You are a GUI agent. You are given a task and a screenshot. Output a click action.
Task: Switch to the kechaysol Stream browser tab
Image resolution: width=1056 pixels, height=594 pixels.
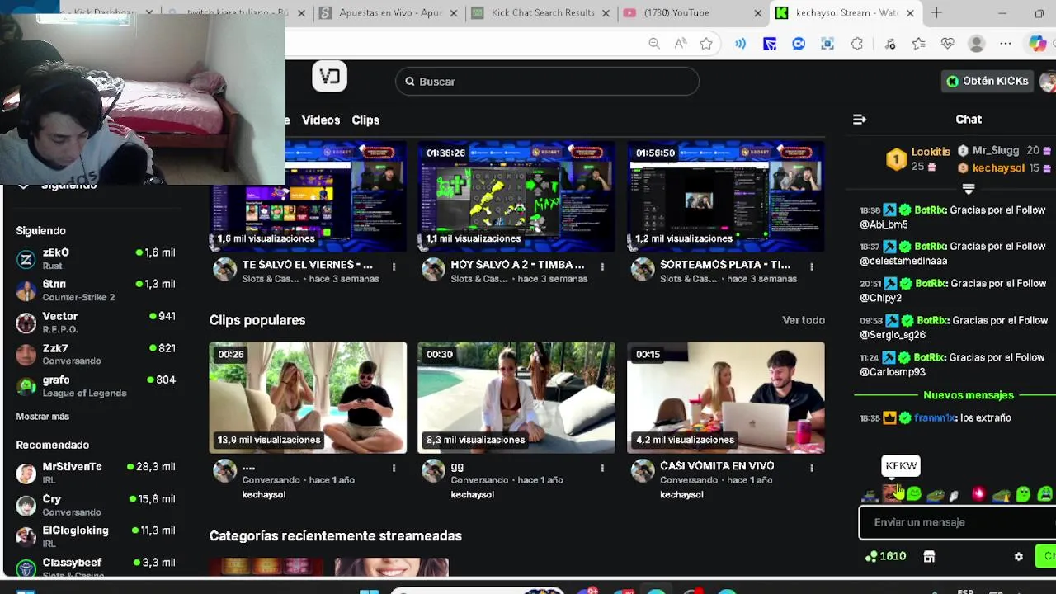(x=846, y=13)
